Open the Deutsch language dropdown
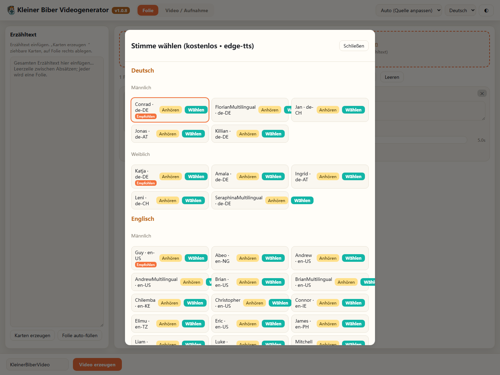Image resolution: width=500 pixels, height=375 pixels. coord(461,10)
